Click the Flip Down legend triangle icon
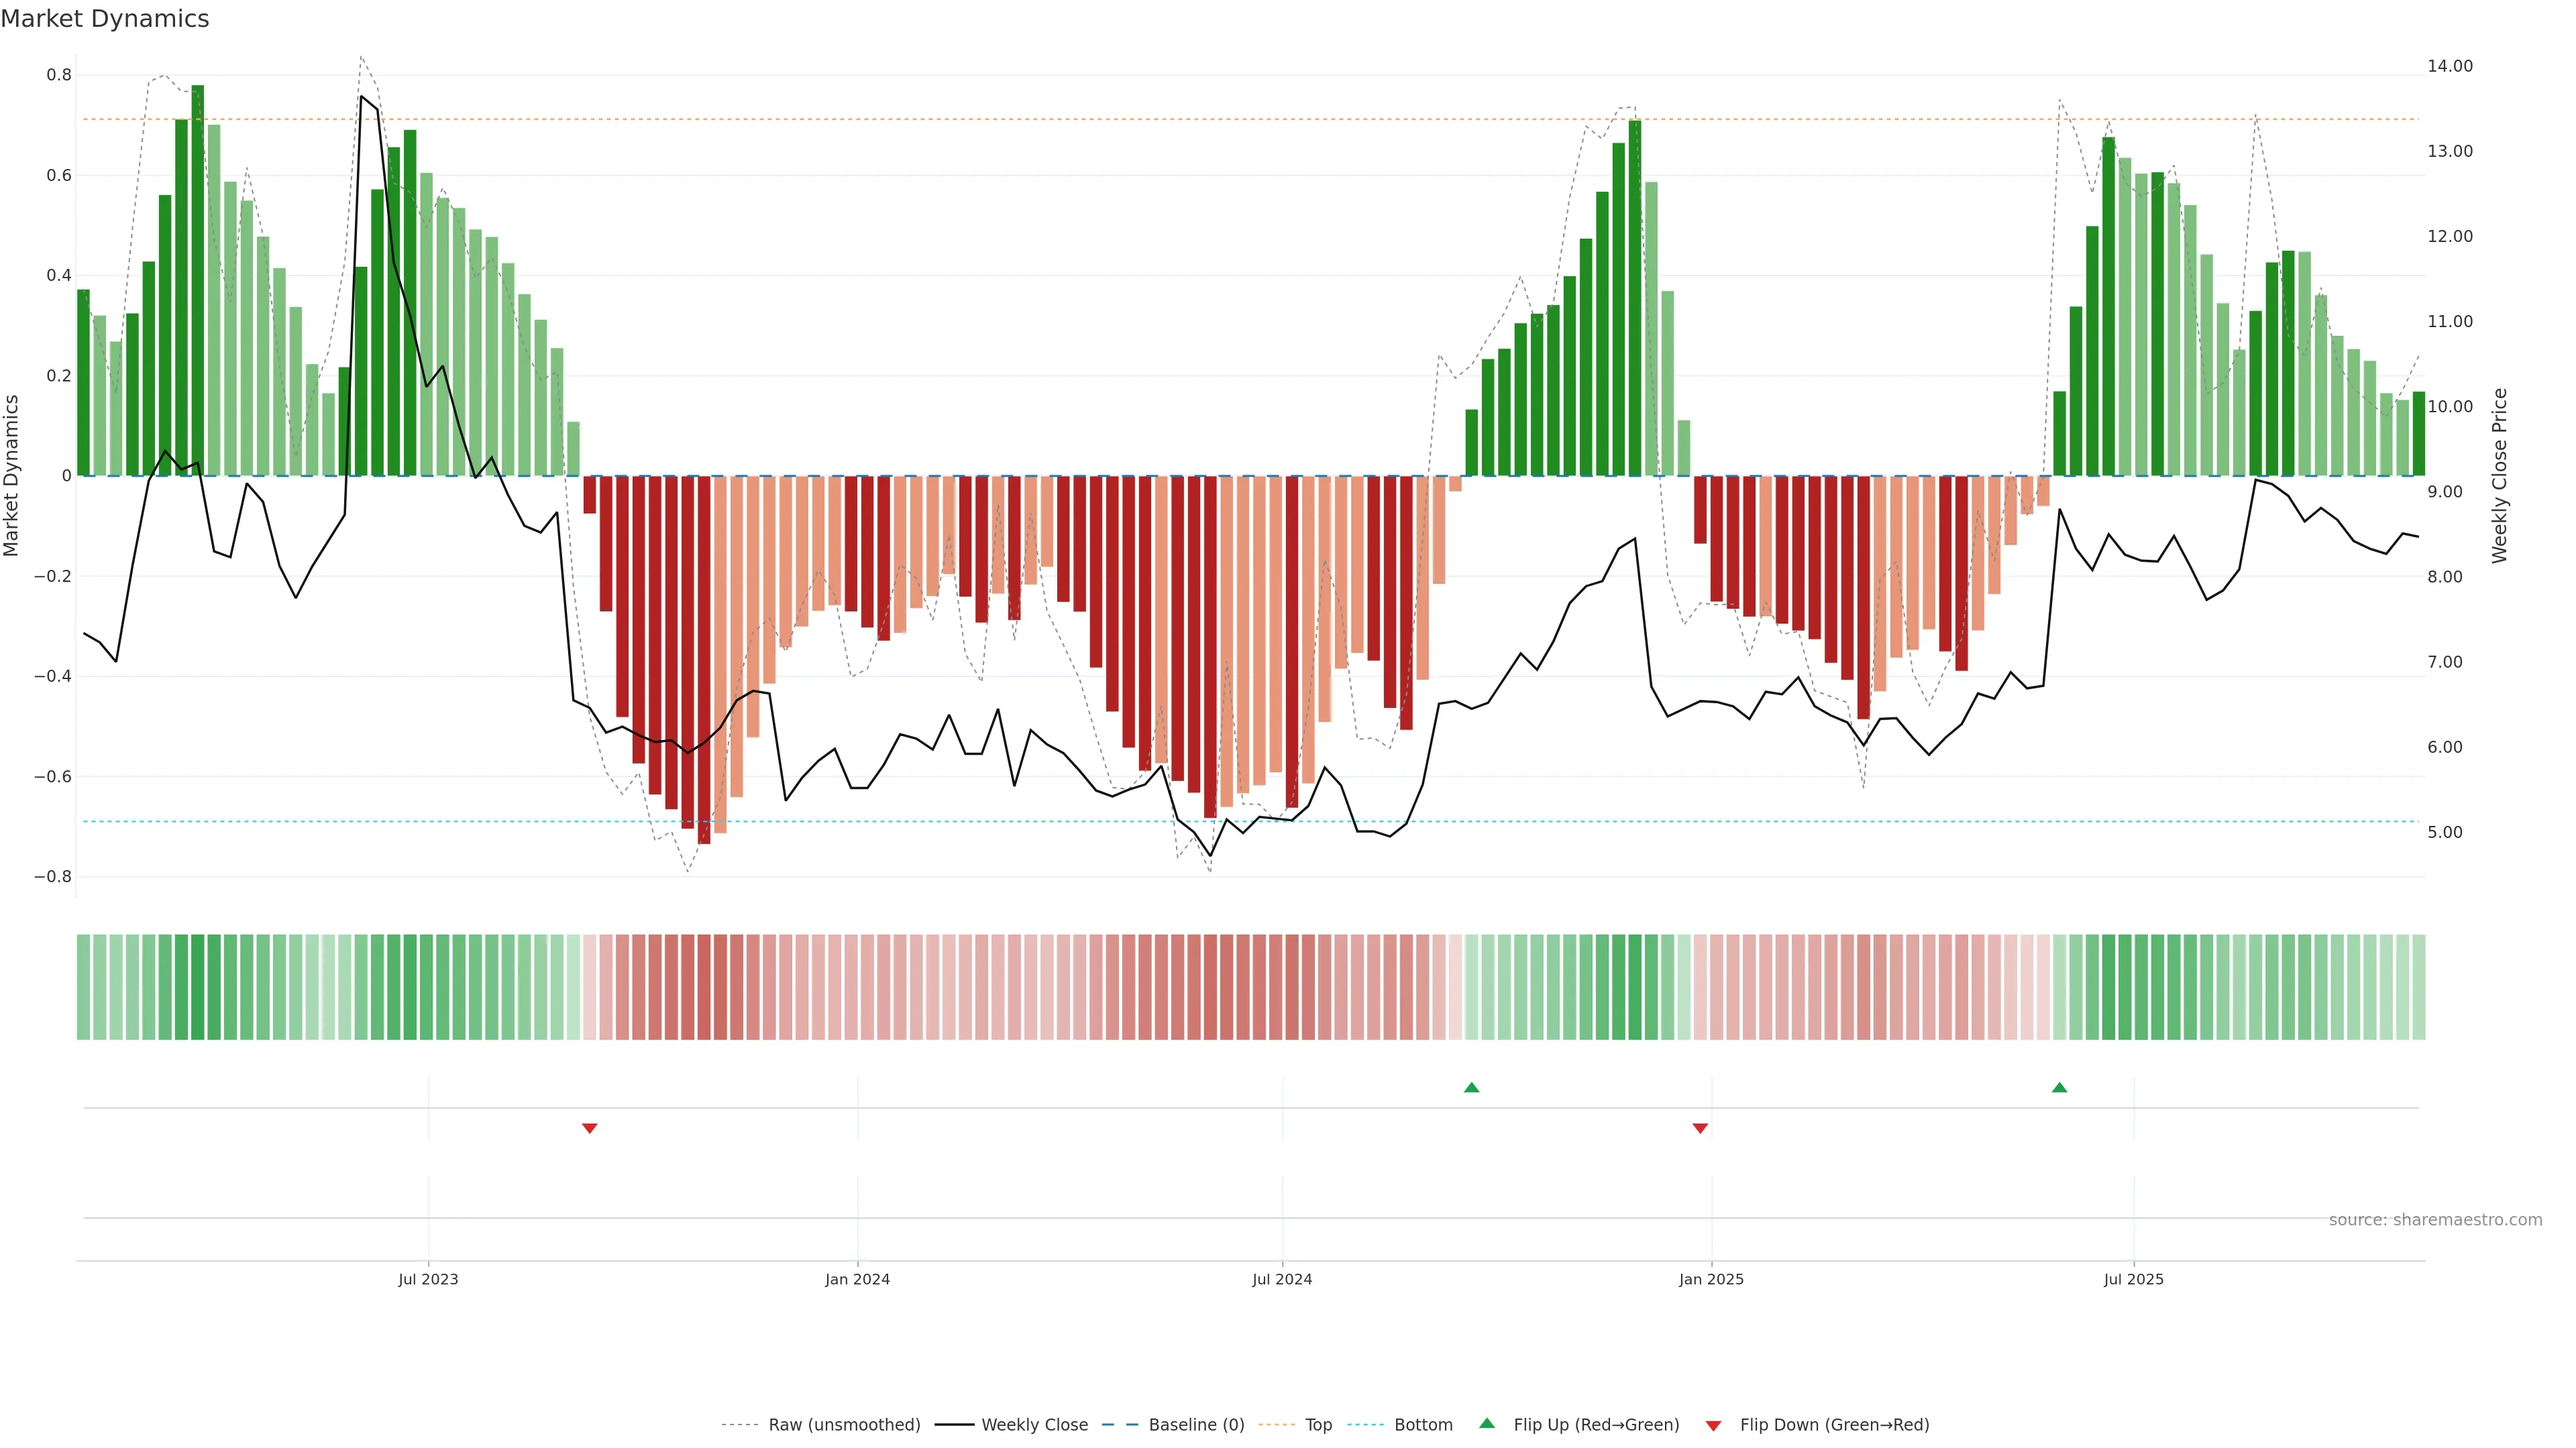 click(1713, 1425)
